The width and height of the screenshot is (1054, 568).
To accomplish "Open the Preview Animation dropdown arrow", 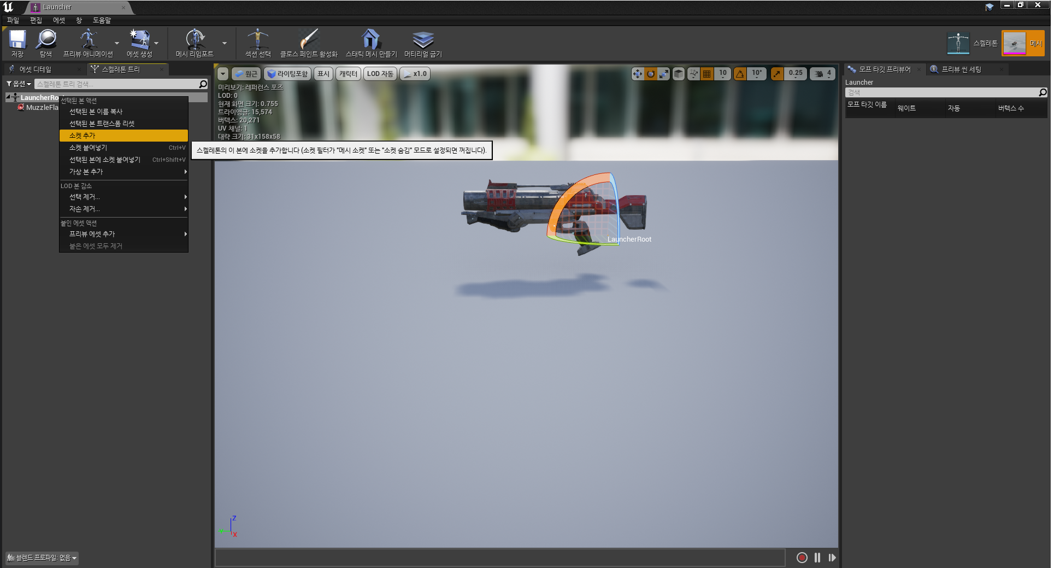I will click(116, 43).
